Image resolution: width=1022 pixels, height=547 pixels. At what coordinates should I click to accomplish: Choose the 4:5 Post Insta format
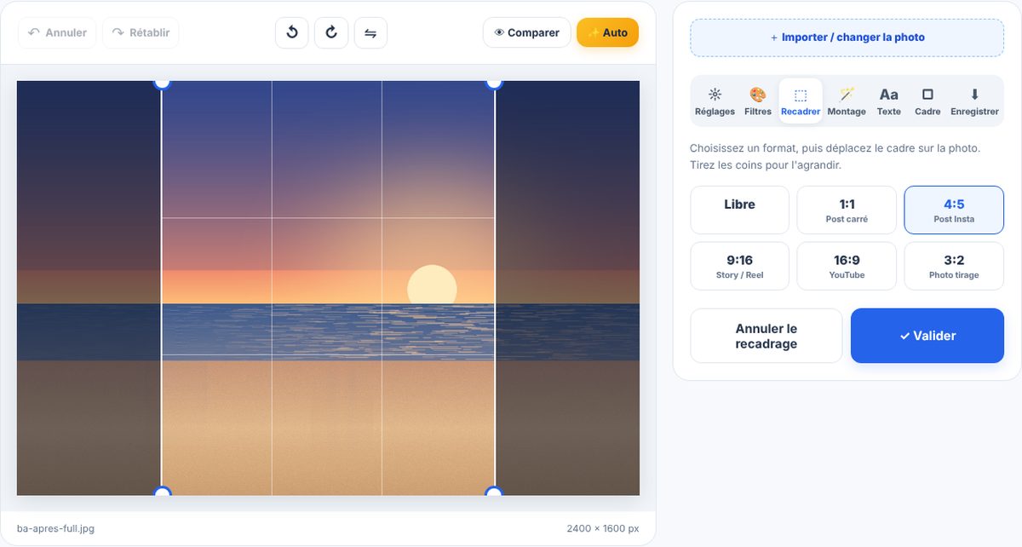coord(954,210)
